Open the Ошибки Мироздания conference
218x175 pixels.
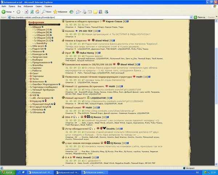point(45,84)
